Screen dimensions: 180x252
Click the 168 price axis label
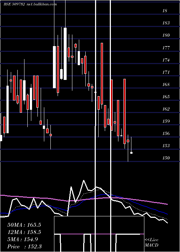pyautogui.click(x=166, y=85)
